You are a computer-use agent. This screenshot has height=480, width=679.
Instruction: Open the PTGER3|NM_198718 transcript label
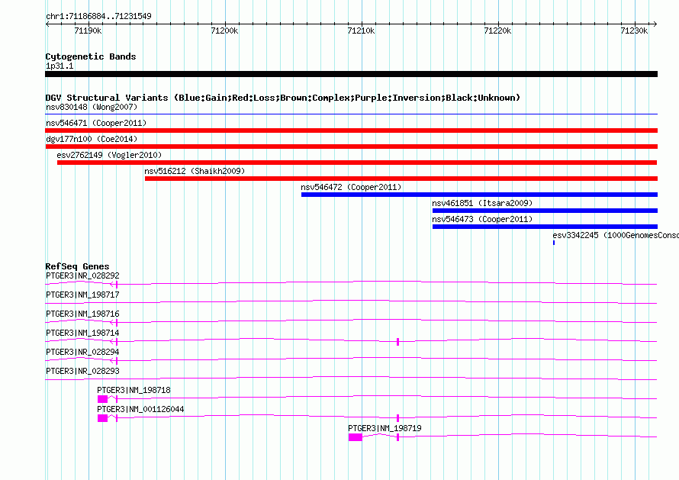(x=134, y=390)
